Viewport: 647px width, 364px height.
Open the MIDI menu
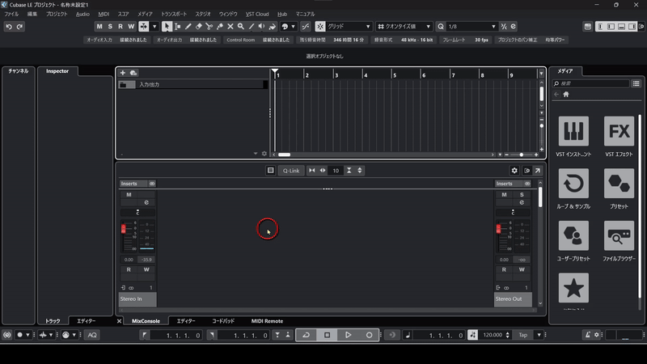pyautogui.click(x=104, y=14)
